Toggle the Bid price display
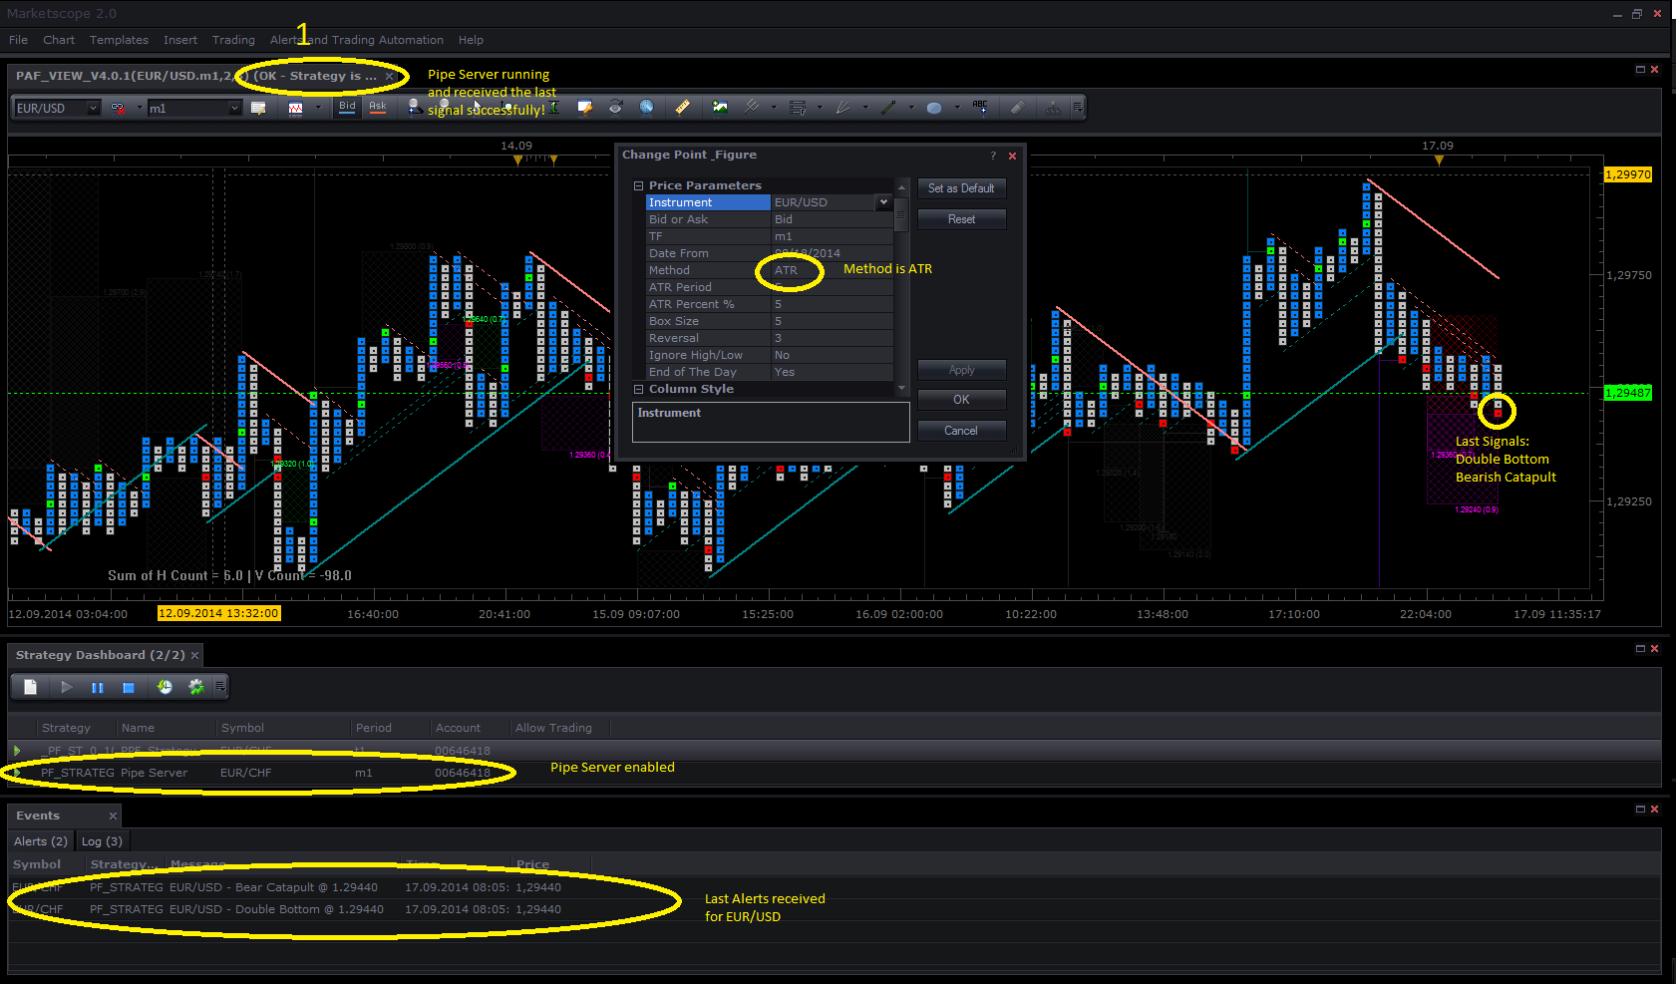 (347, 107)
